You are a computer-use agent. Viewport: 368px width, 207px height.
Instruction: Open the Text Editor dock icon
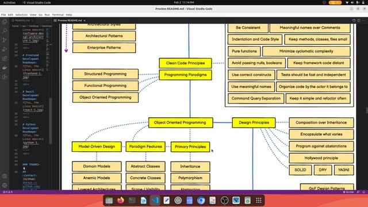(x=166, y=201)
